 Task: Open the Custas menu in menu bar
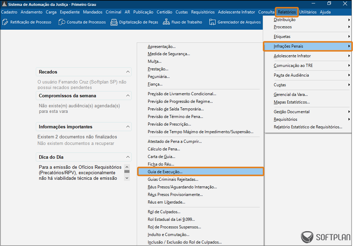[182, 12]
